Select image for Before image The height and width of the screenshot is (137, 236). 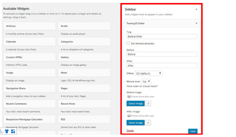point(135,103)
